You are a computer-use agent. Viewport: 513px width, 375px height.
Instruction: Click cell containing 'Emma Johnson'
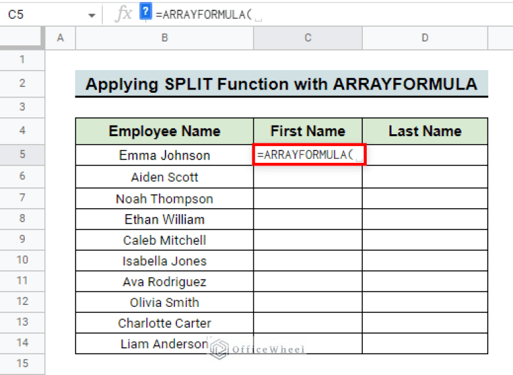tap(164, 155)
